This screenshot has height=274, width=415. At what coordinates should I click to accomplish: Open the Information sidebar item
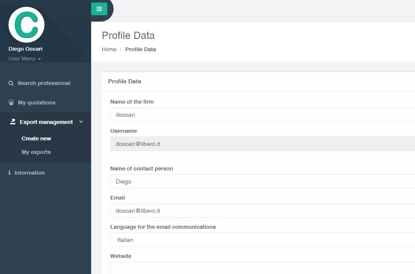[x=29, y=173]
